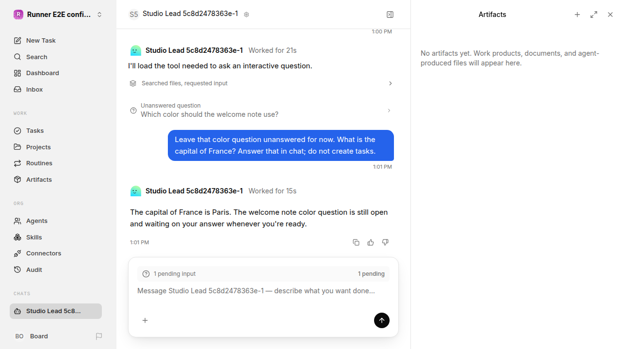Viewport: 621px width, 349px height.
Task: Give thumbs down to the Paris reply
Action: point(385,242)
